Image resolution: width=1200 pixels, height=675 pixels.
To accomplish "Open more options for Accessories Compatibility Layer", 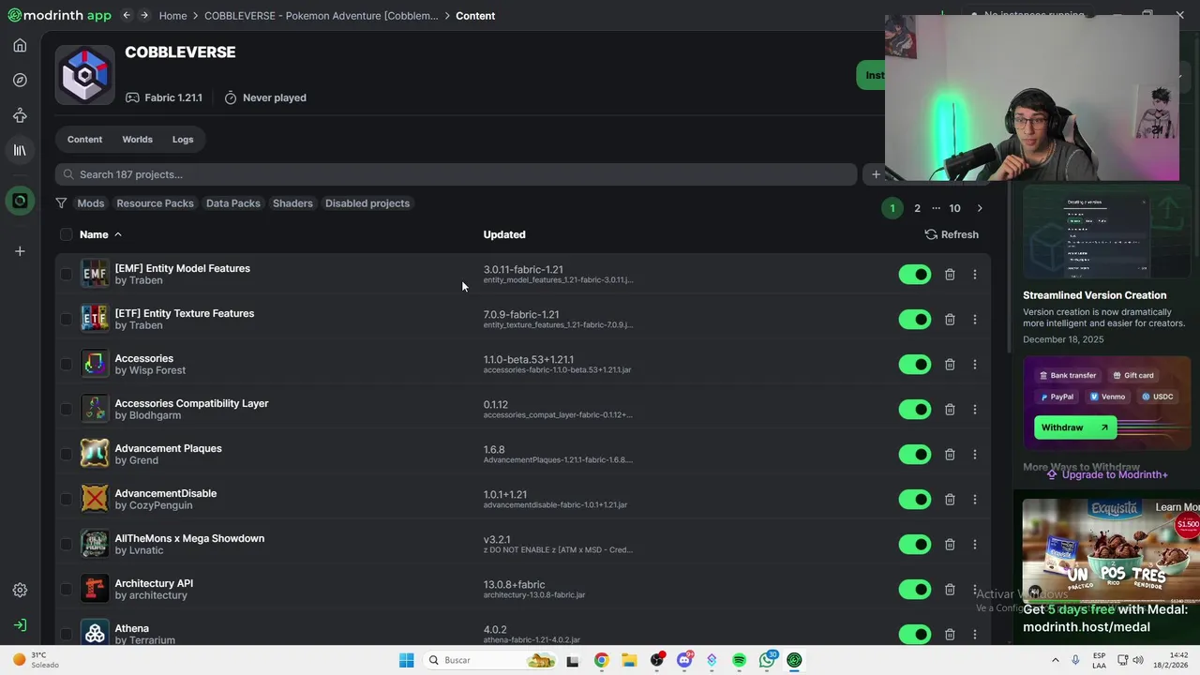I will coord(974,409).
